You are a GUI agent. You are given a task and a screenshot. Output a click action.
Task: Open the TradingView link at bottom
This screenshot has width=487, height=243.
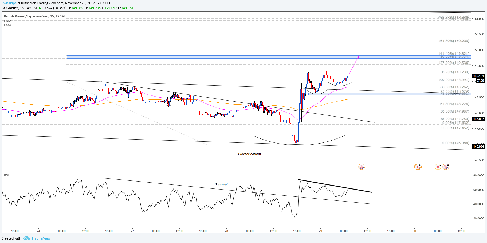coord(41,238)
